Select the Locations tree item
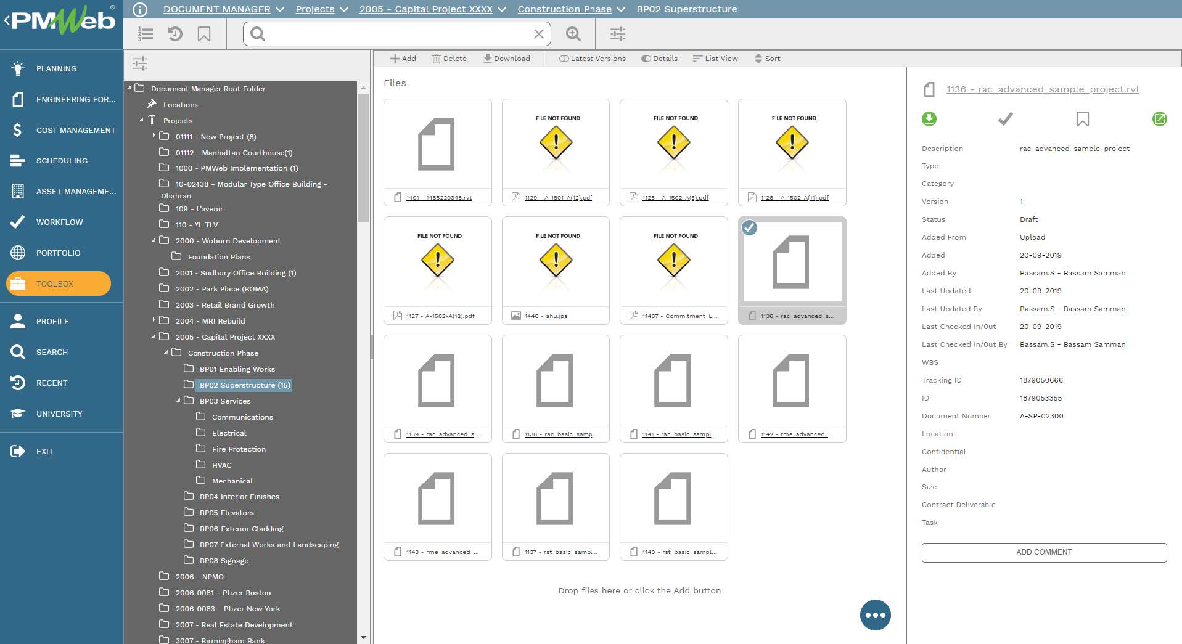Viewport: 1182px width, 644px height. 180,105
